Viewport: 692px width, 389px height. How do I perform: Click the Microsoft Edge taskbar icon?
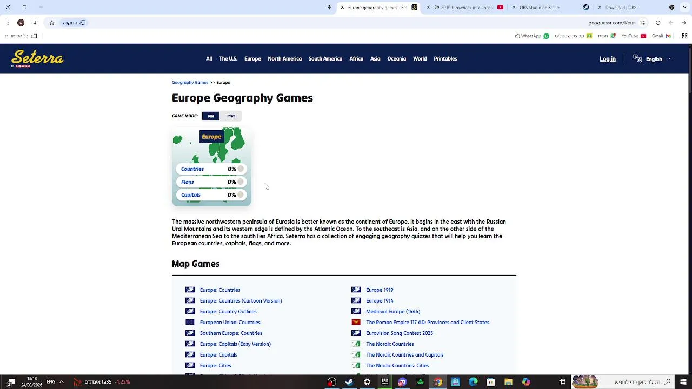pyautogui.click(x=473, y=382)
